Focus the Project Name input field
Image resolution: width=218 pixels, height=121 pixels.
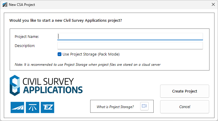[x=130, y=36]
